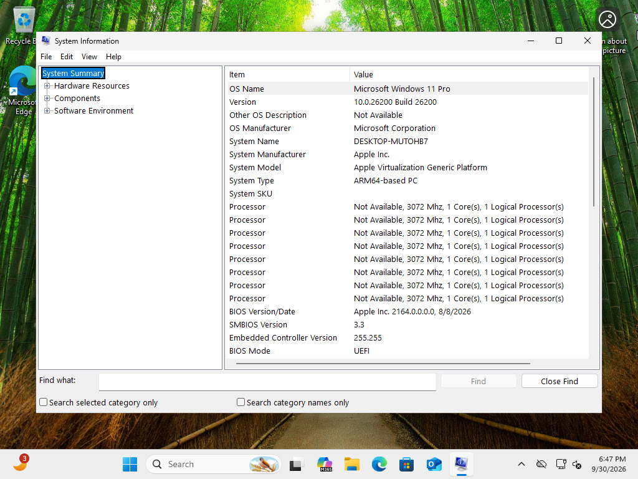Click the System Information title bar icon
This screenshot has height=479, width=638.
(46, 41)
